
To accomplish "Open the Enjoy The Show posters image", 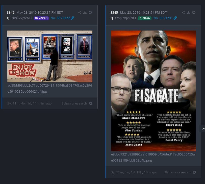I will coord(50,57).
